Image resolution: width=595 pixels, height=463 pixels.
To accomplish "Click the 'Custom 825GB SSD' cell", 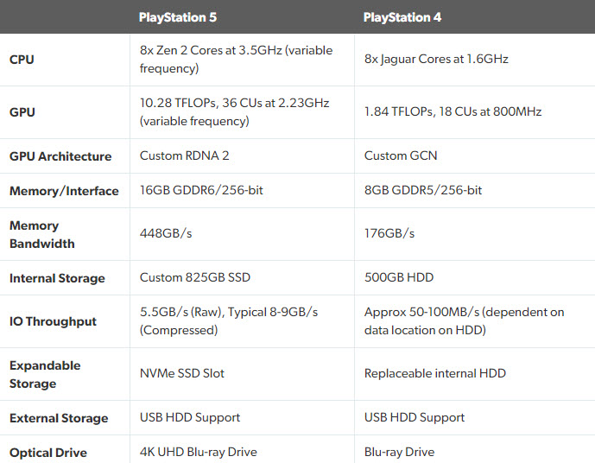I will (195, 278).
